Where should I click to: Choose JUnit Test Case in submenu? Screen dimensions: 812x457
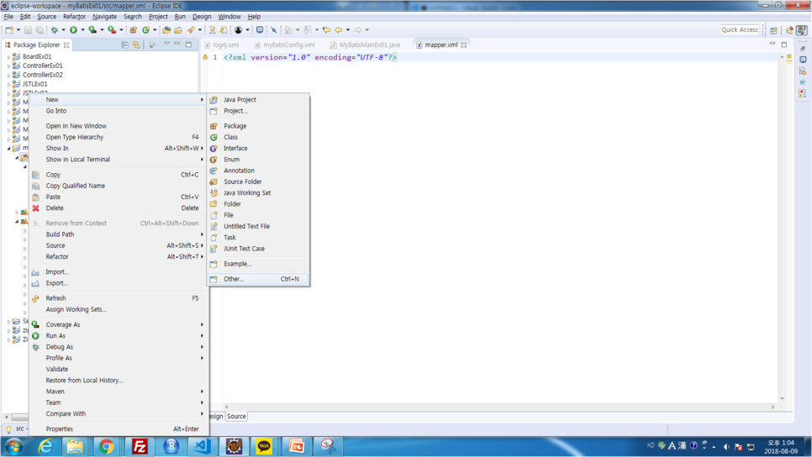pos(258,249)
